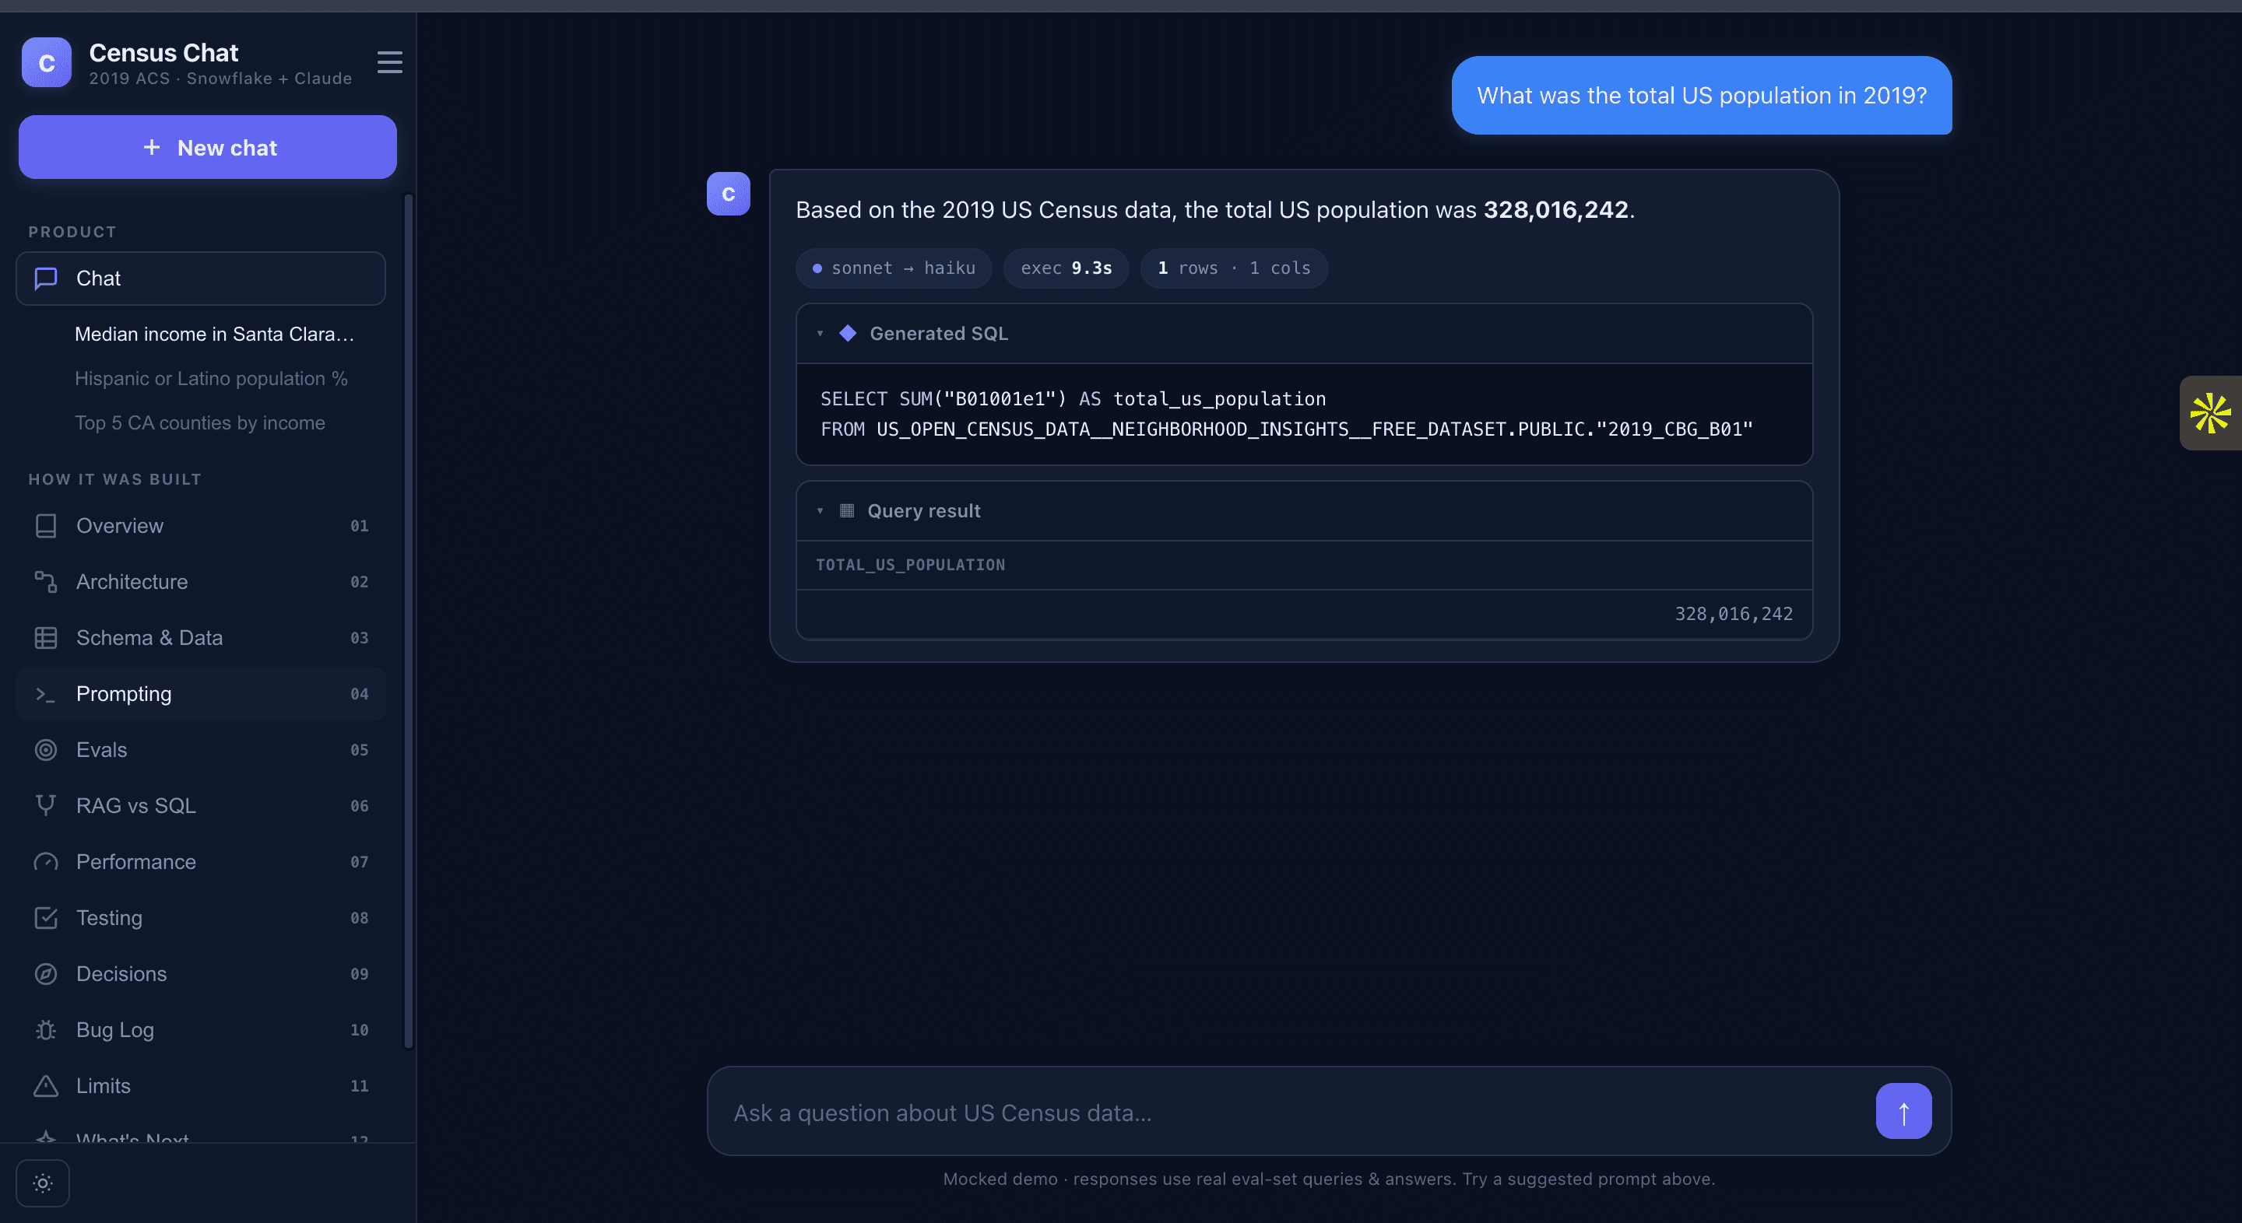The image size is (2242, 1223).
Task: Click the Schema & Data table icon
Action: [45, 638]
